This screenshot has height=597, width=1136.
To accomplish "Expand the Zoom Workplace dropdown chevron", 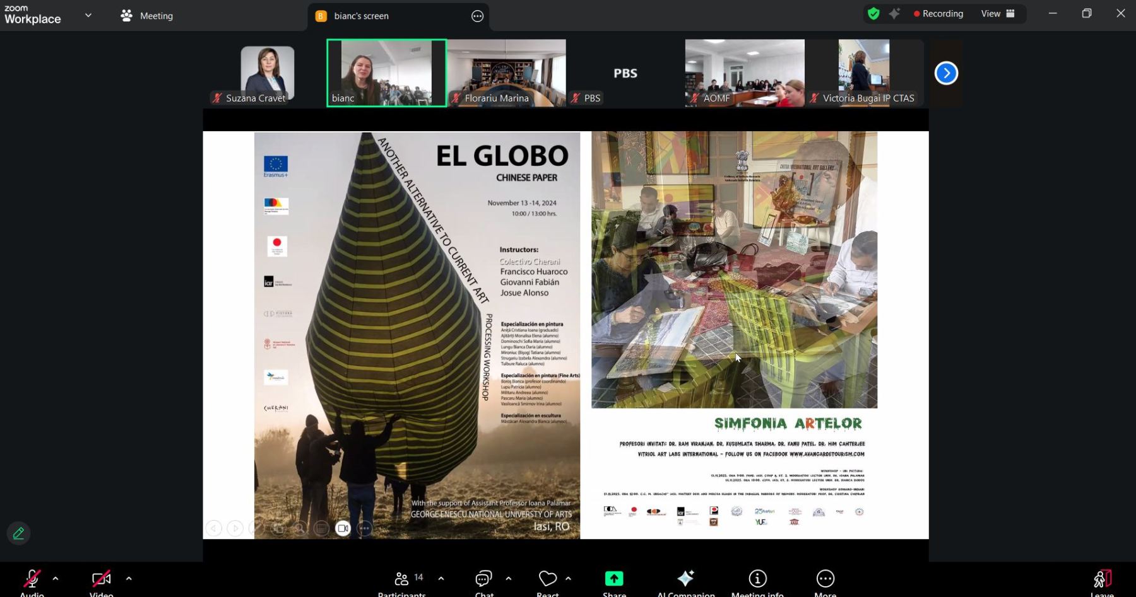I will pyautogui.click(x=88, y=15).
